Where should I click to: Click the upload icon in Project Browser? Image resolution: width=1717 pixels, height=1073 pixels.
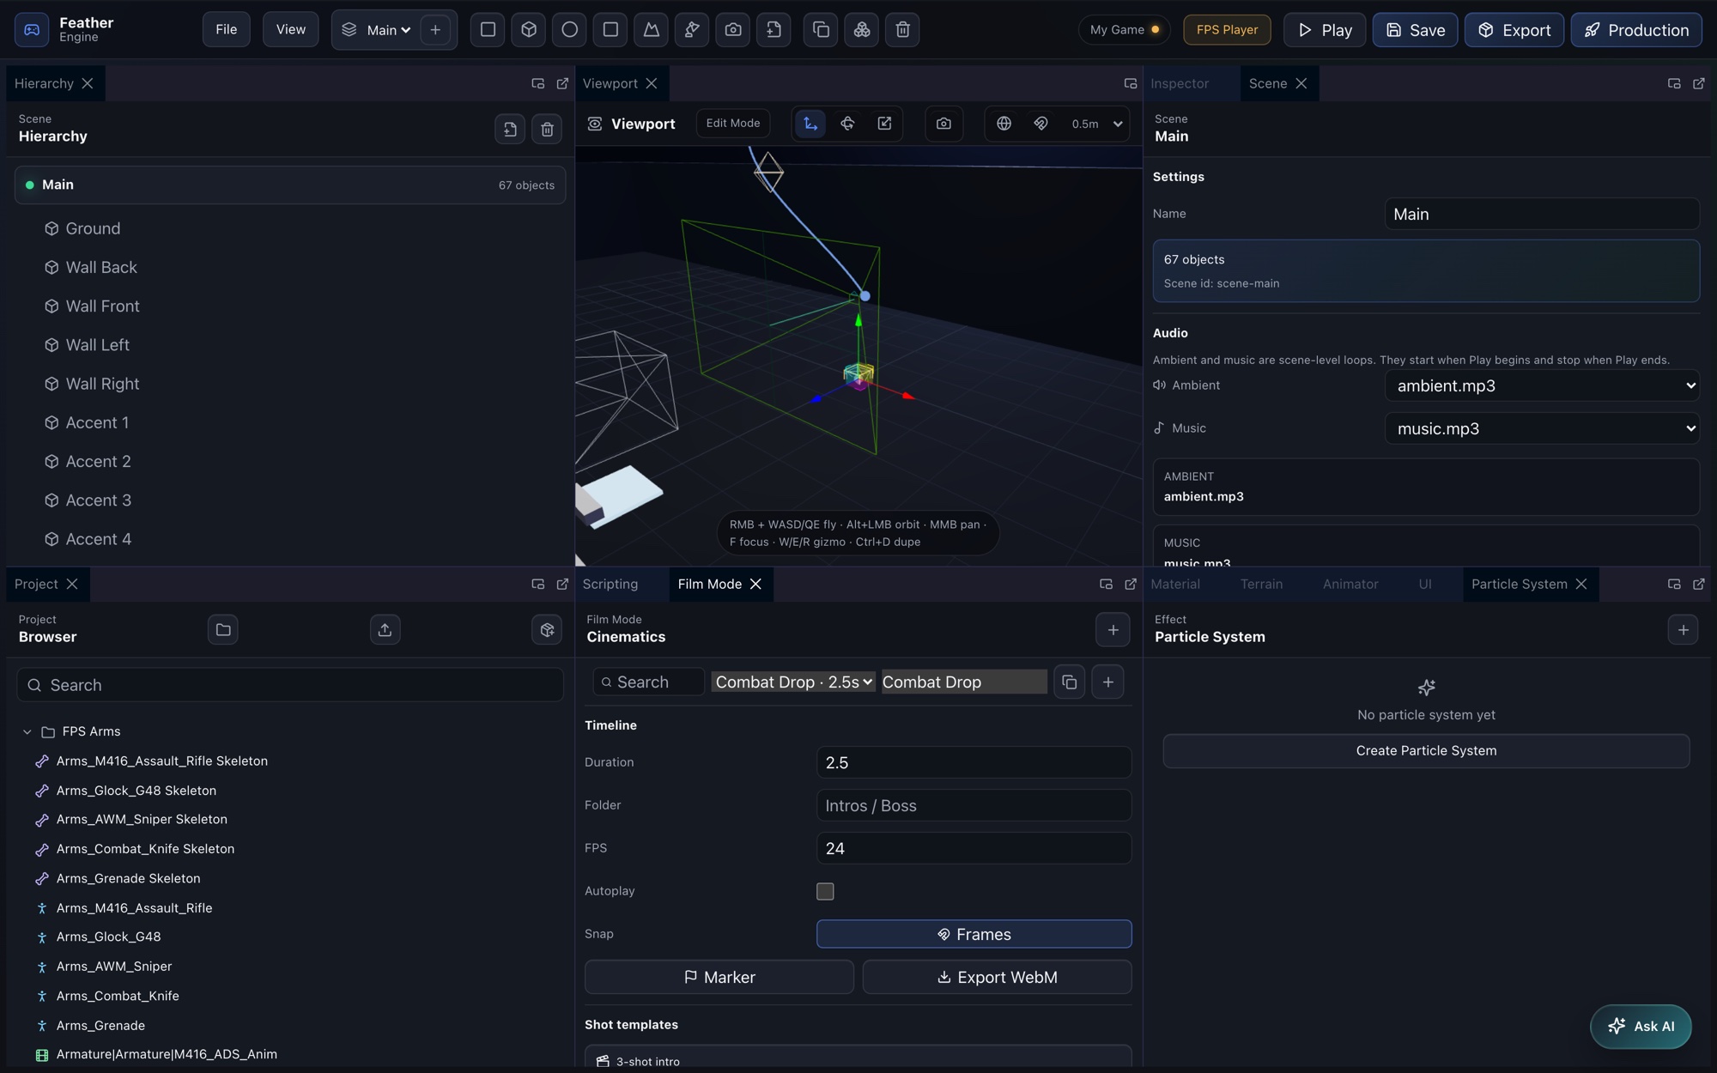pos(385,630)
